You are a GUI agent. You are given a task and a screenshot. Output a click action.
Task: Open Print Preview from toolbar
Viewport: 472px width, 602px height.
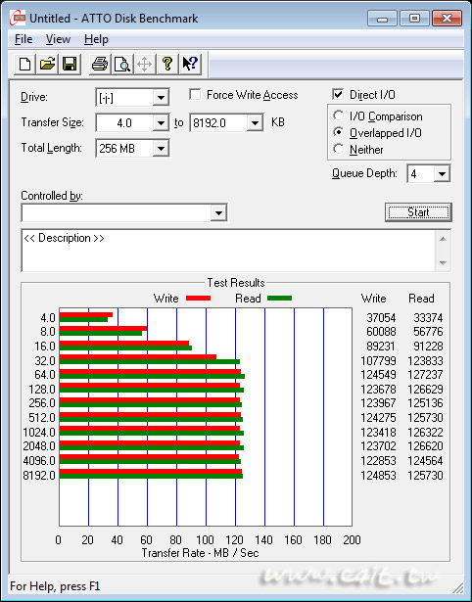(122, 64)
